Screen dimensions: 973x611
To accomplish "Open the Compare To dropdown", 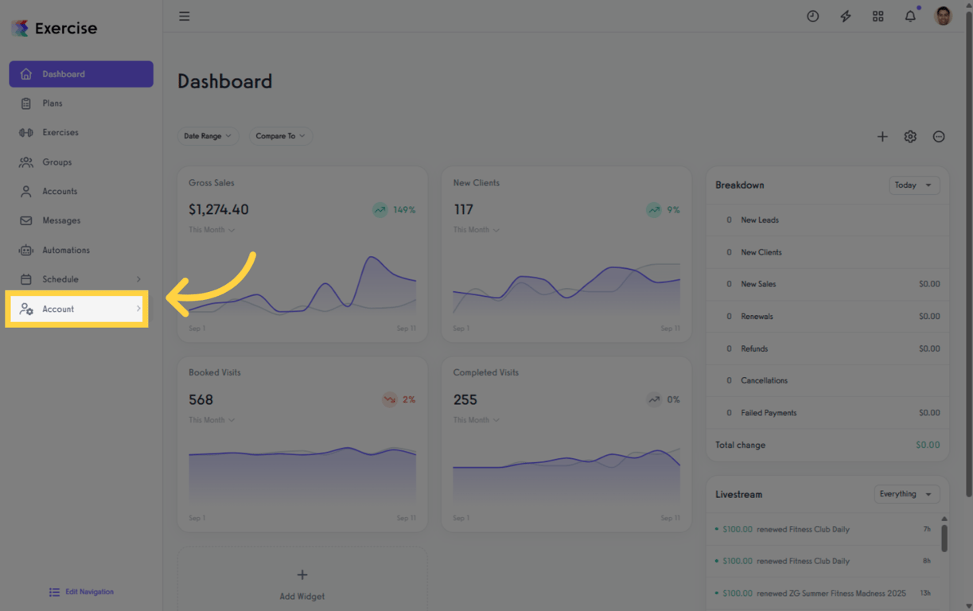I will [280, 136].
